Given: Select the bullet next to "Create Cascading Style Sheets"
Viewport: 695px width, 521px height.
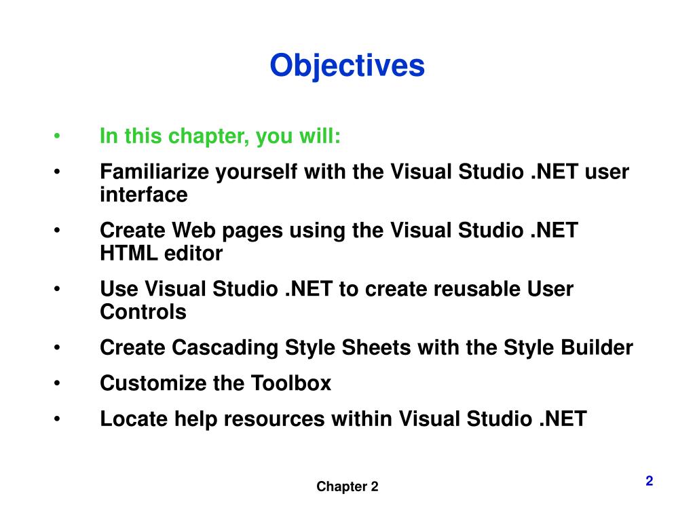Looking at the screenshot, I should point(58,349).
